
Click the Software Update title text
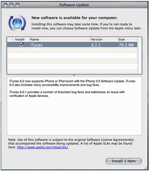point(74,5)
